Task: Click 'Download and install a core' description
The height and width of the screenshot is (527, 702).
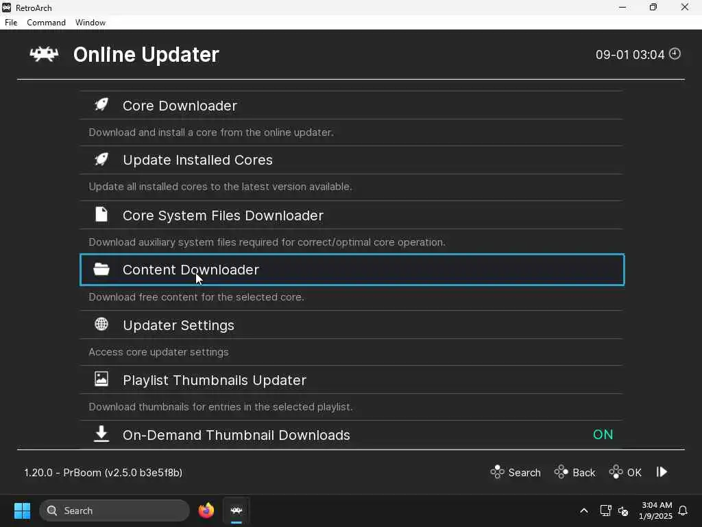Action: [x=211, y=132]
